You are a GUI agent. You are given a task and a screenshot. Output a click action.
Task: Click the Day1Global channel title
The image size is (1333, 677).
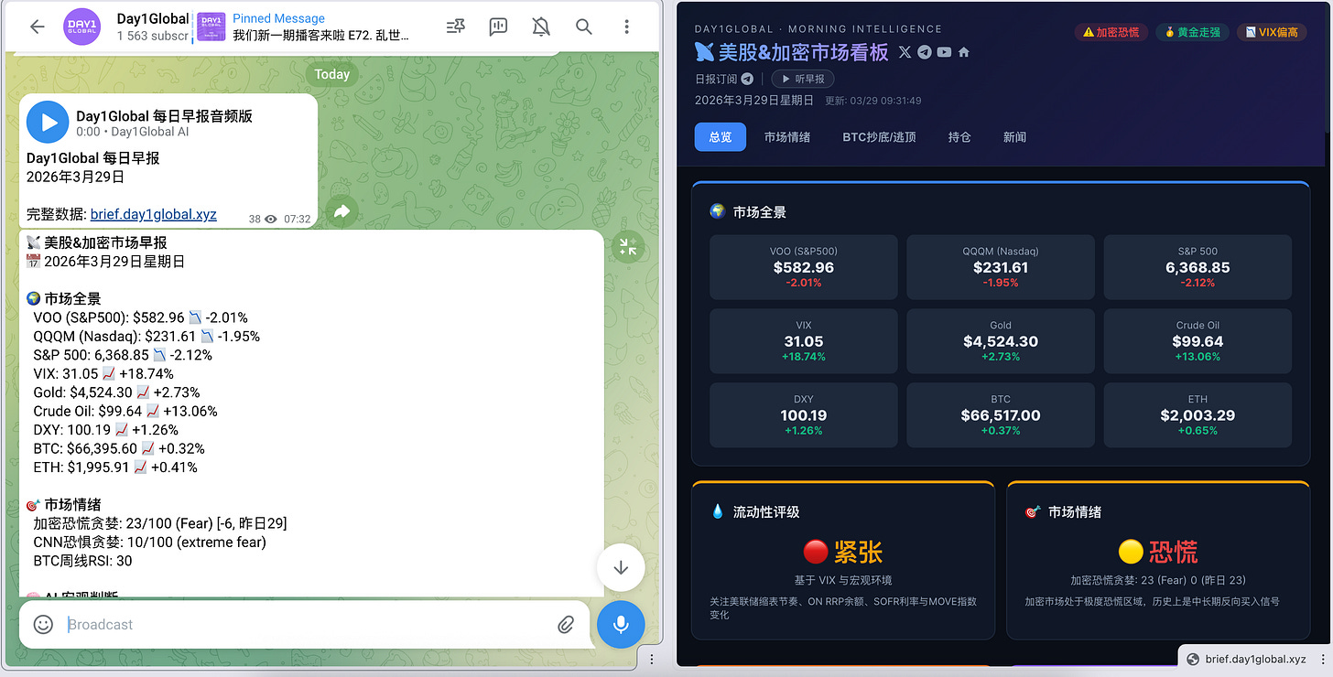pos(153,18)
